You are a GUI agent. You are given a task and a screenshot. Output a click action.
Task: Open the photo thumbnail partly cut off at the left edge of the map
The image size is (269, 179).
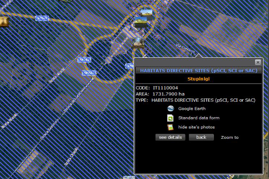click(4, 22)
